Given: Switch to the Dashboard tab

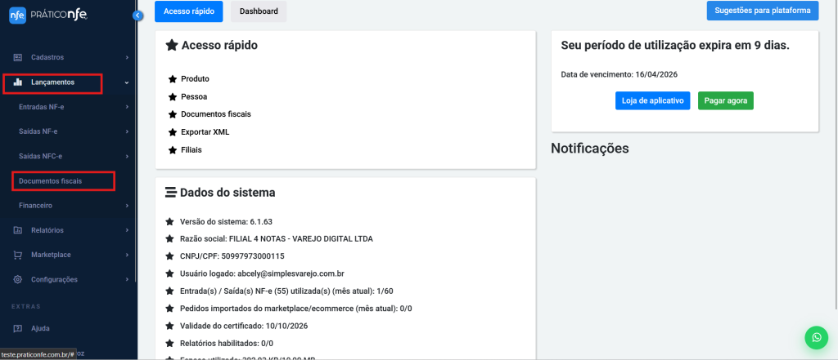Looking at the screenshot, I should click(x=259, y=11).
